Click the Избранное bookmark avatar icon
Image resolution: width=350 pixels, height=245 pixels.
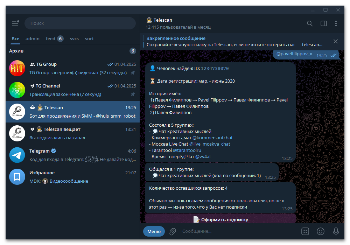[x=17, y=177]
